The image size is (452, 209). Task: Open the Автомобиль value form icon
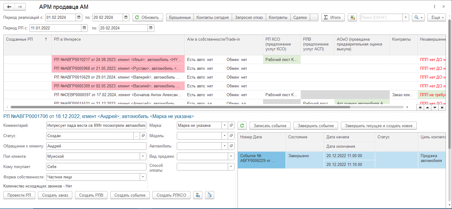click(231, 146)
